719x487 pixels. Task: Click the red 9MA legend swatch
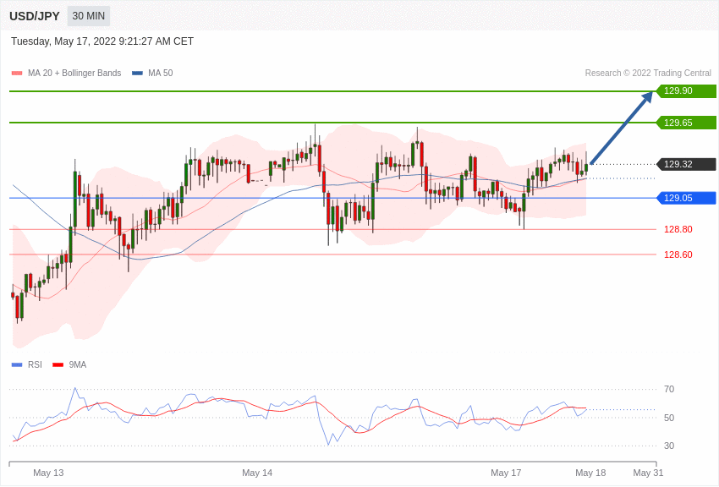[x=58, y=365]
